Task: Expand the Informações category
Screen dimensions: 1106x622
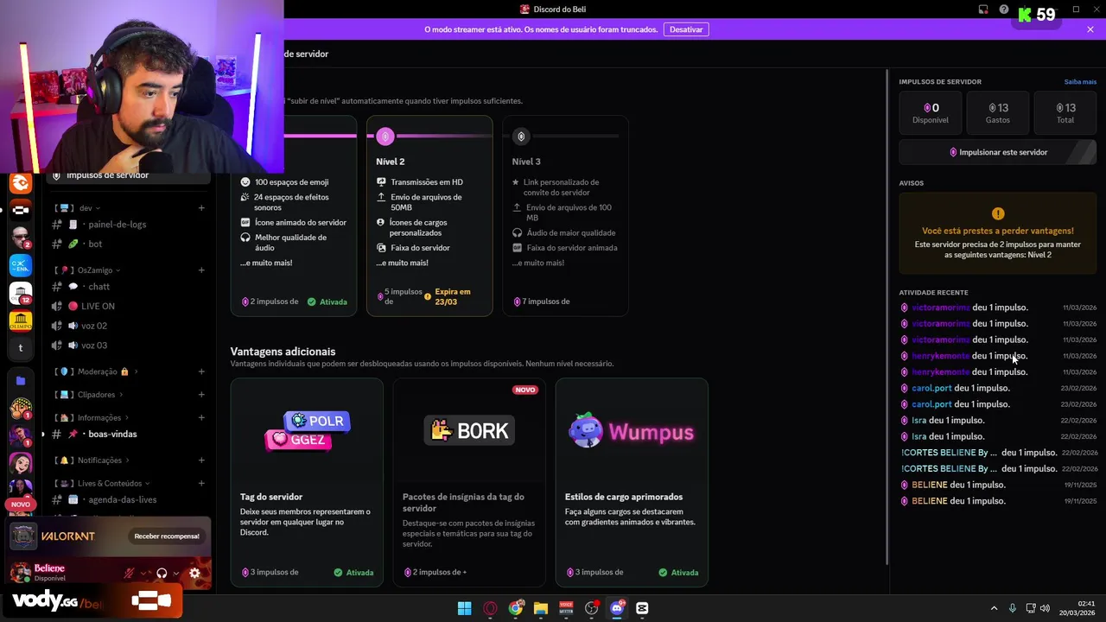Action: click(x=92, y=418)
